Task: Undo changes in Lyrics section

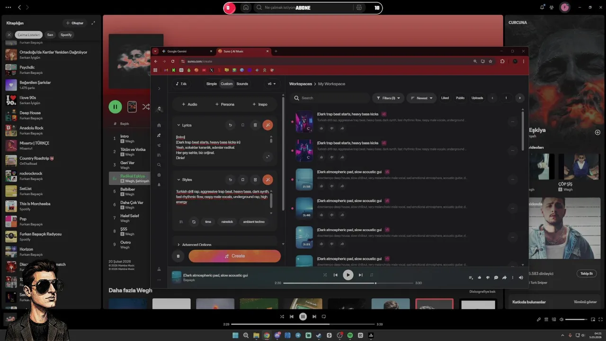Action: coord(231,125)
